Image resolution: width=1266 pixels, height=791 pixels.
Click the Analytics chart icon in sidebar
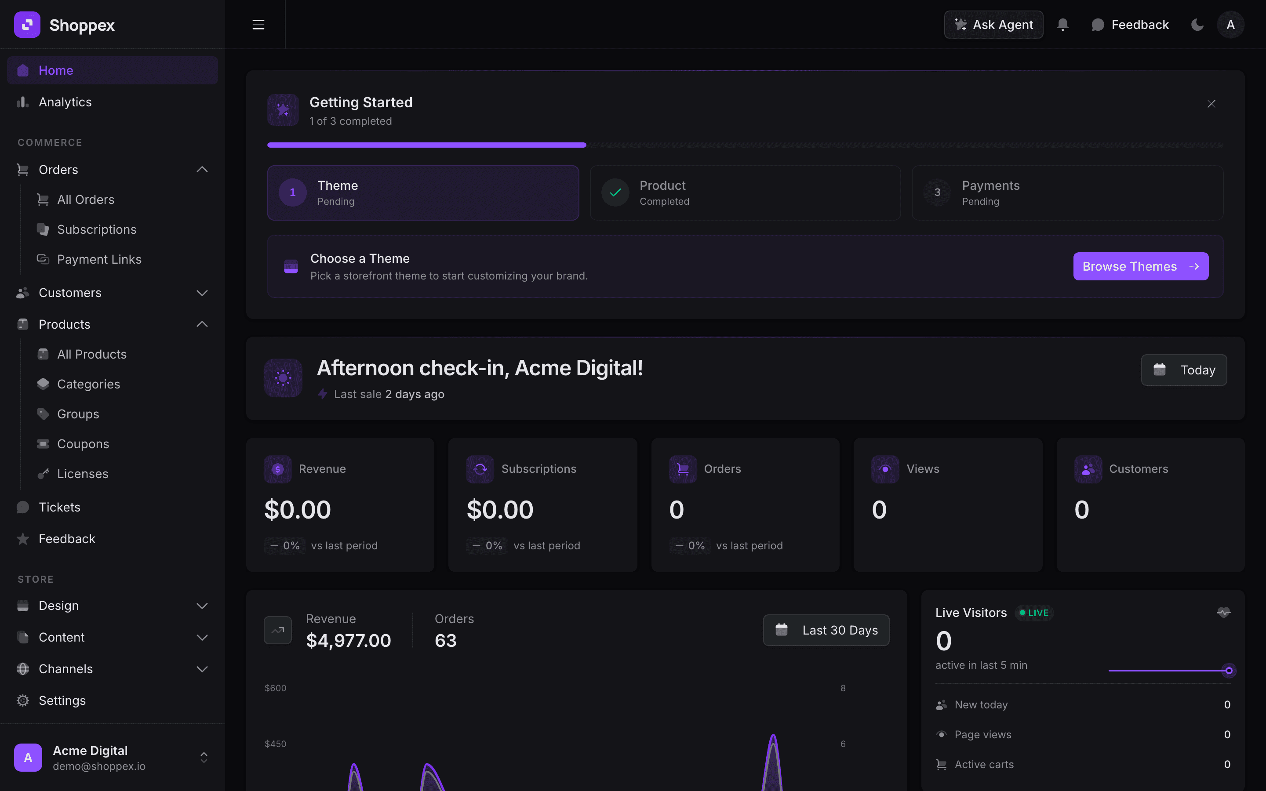point(22,102)
